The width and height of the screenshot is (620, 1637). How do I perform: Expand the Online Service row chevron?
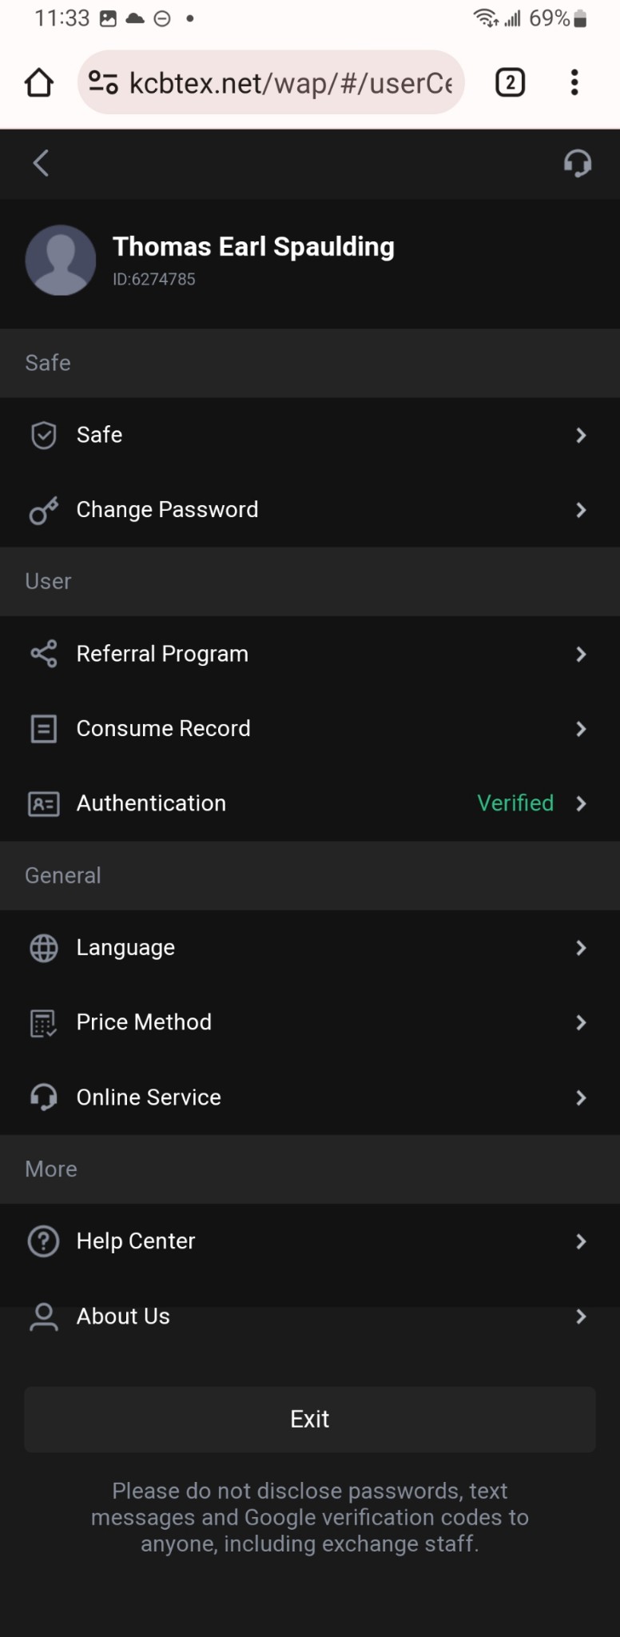tap(581, 1097)
